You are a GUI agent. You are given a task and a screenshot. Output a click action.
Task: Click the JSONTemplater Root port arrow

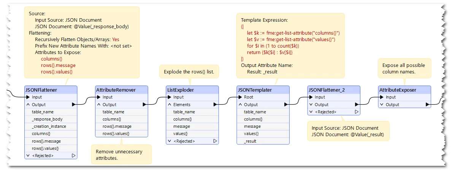(240, 97)
